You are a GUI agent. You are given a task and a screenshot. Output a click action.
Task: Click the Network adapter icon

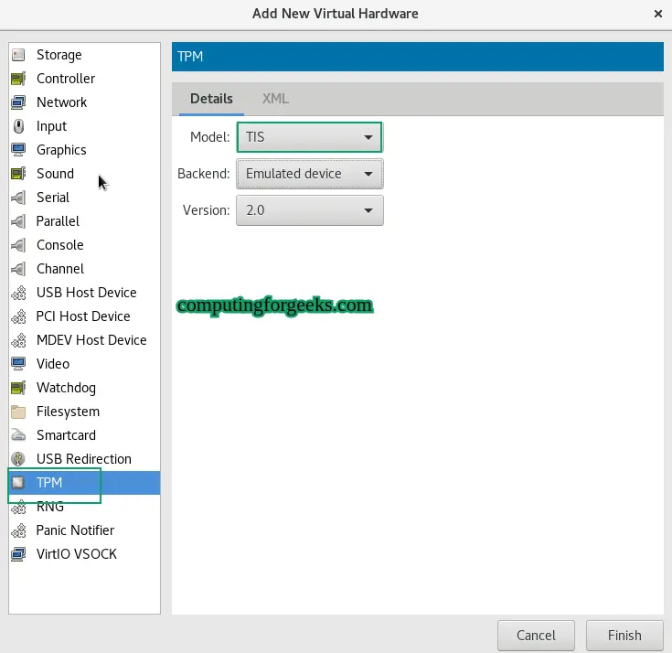point(18,102)
